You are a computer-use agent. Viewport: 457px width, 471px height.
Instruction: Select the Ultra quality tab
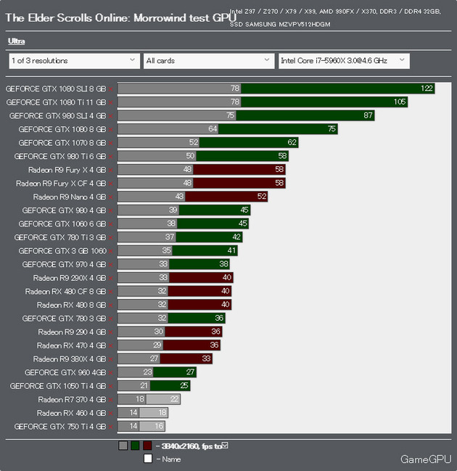[16, 41]
